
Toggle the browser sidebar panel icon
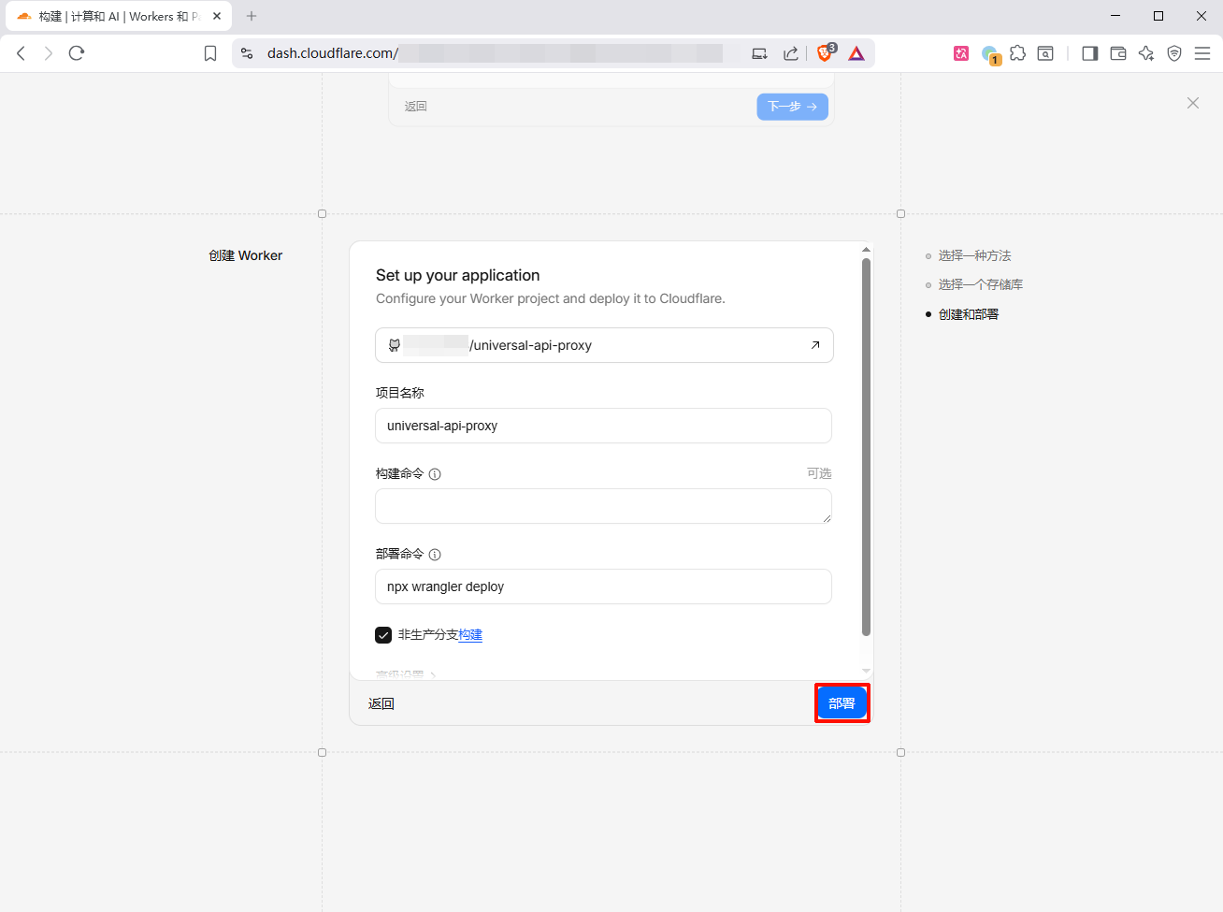(x=1089, y=53)
